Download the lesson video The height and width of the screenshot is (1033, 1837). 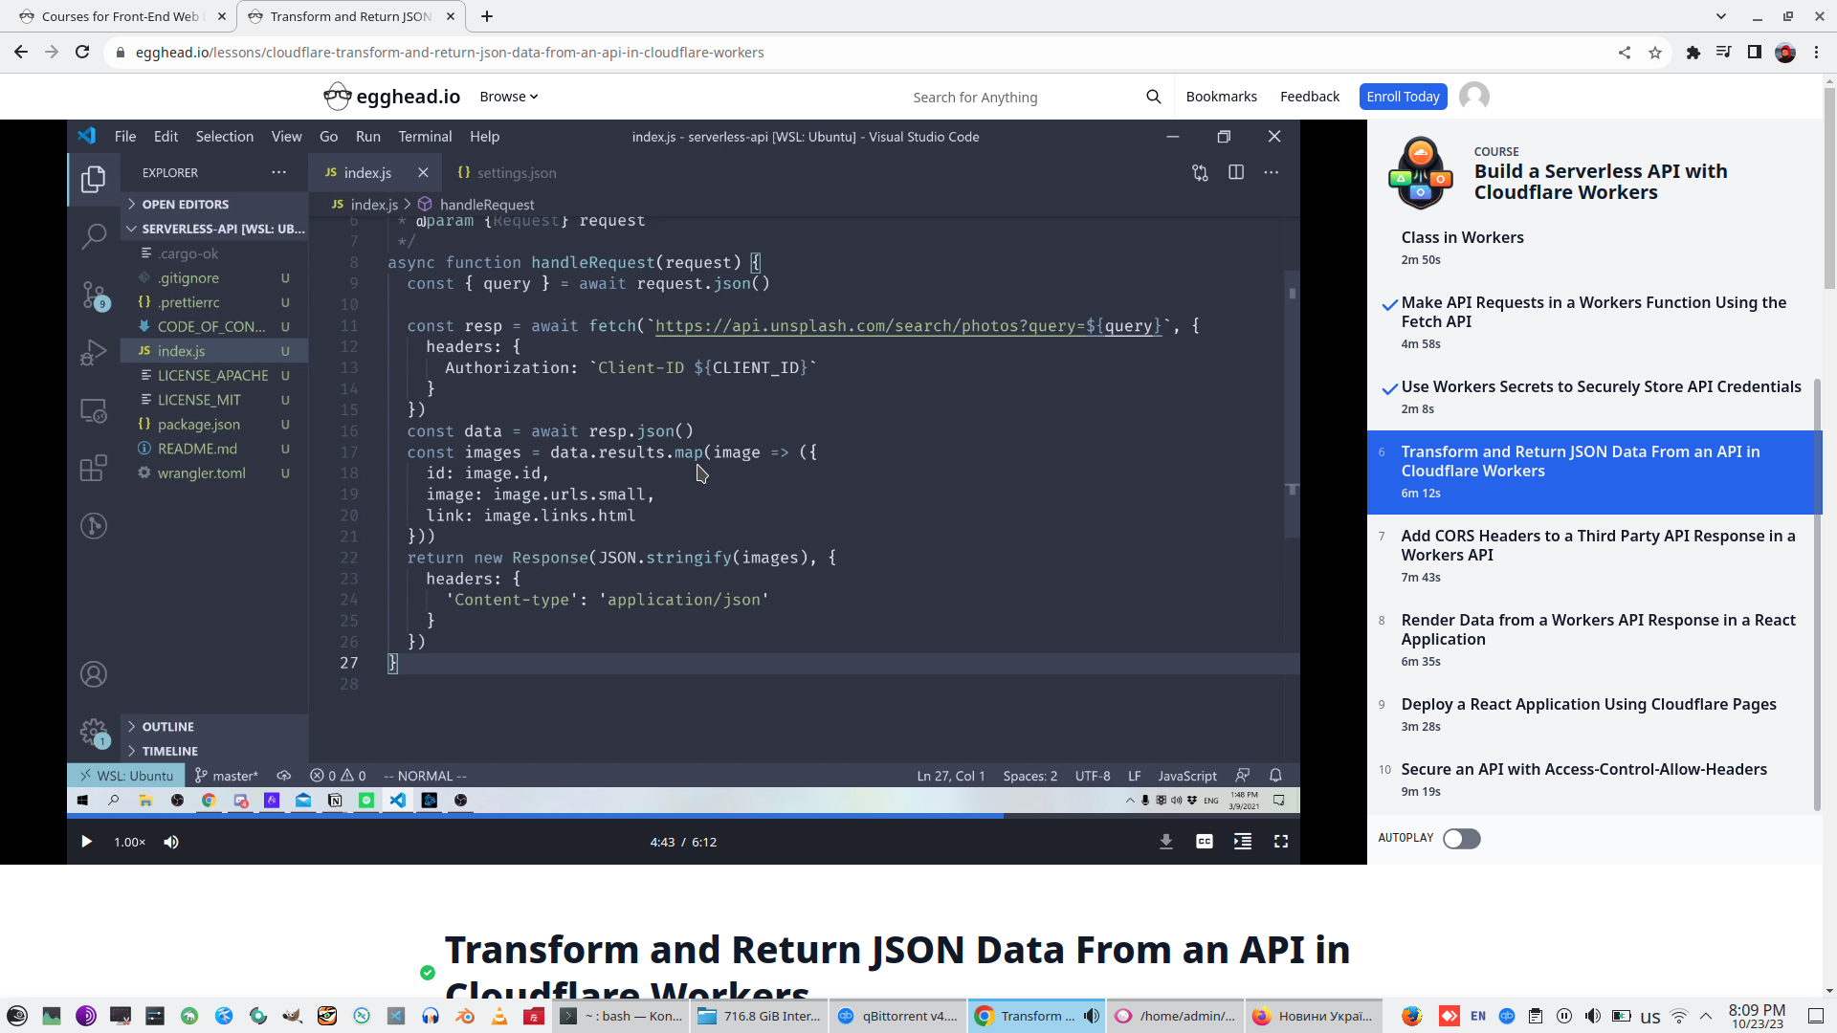(1166, 842)
